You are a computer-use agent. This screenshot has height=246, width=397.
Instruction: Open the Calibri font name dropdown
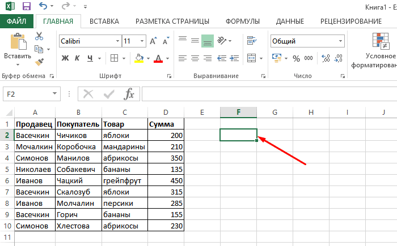[117, 41]
